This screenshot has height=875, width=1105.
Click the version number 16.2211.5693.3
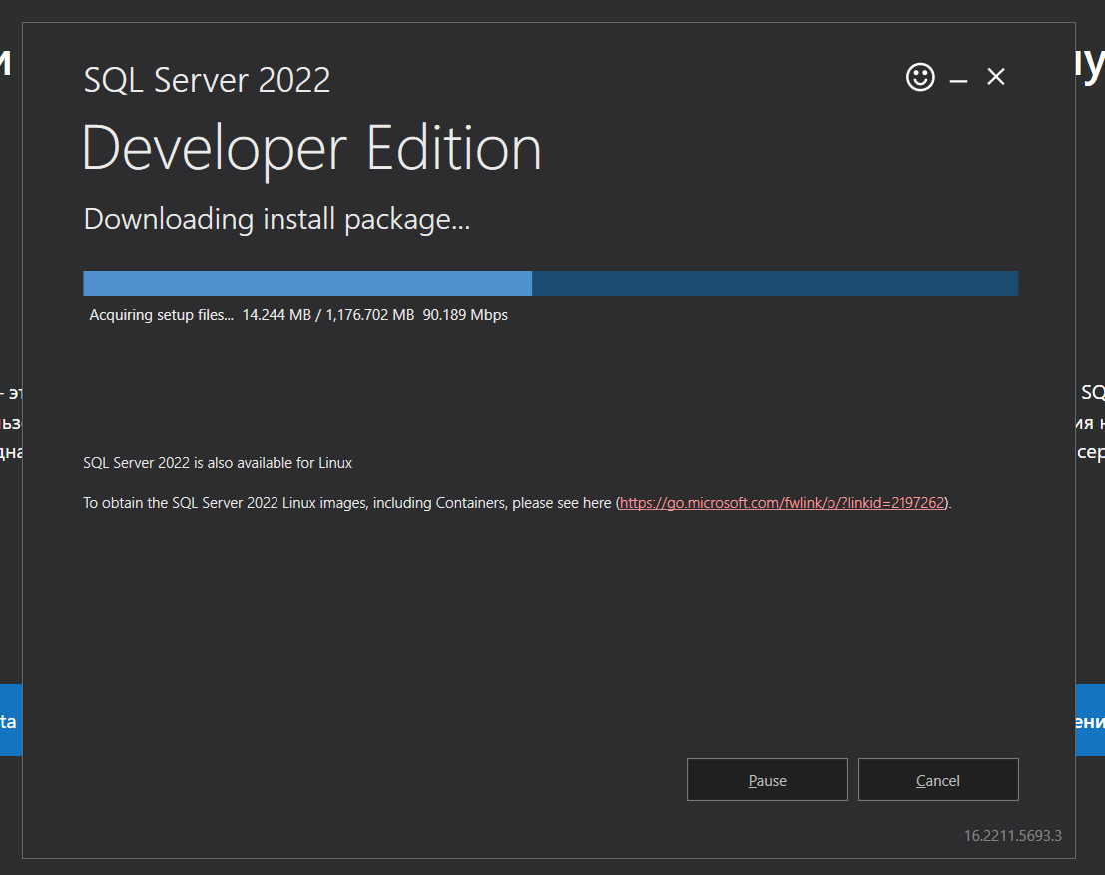pos(1013,835)
